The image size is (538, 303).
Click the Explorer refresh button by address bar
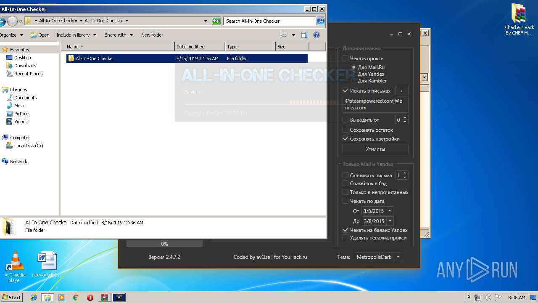216,21
